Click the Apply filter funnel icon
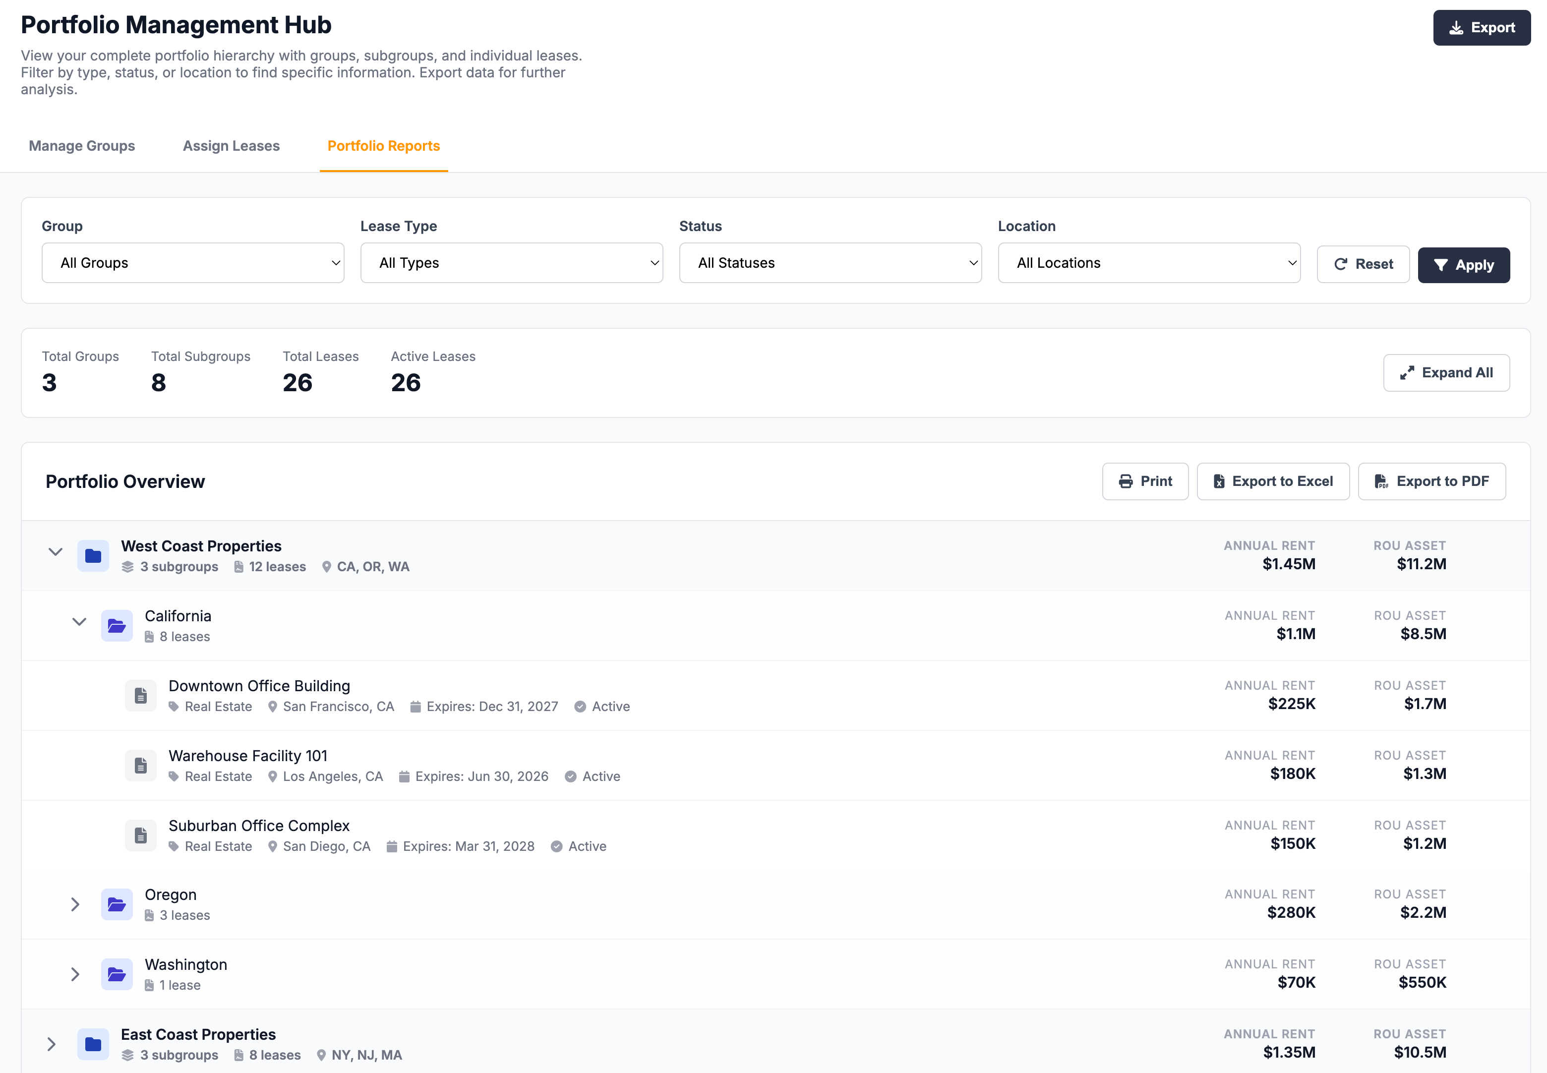Screen dimensions: 1547x1073 1441,265
